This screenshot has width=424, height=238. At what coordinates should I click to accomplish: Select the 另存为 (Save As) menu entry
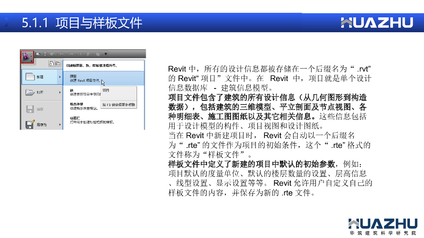coord(42,124)
